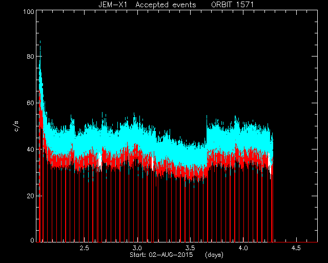The height and width of the screenshot is (263, 328).
Task: Click the plot title 'JEM-X1 Accepted events'
Action: [147, 5]
